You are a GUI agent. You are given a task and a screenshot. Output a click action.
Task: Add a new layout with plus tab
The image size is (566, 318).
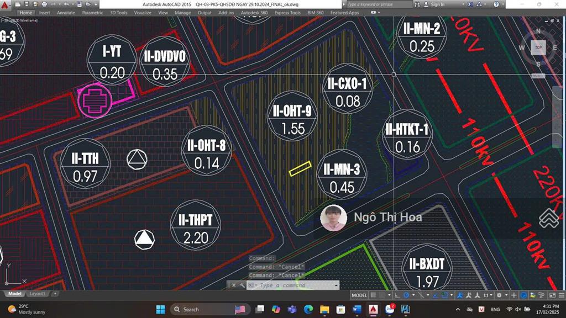click(54, 294)
